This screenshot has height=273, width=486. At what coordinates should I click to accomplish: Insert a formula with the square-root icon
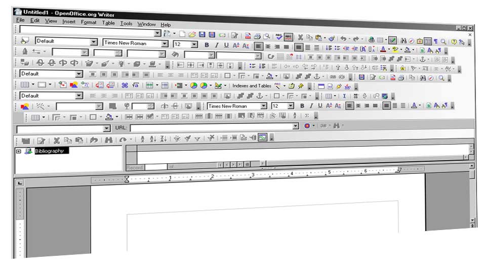[x=135, y=85]
